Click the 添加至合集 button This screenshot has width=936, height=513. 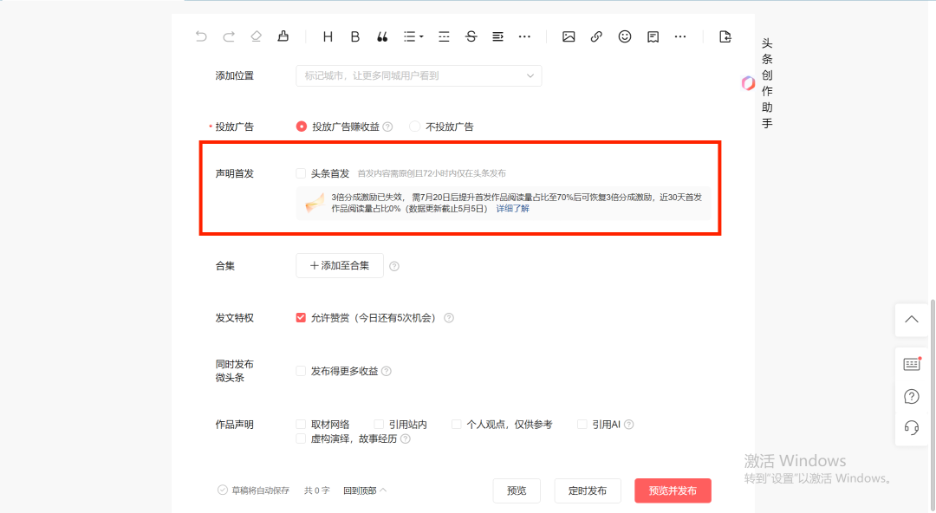coord(340,266)
